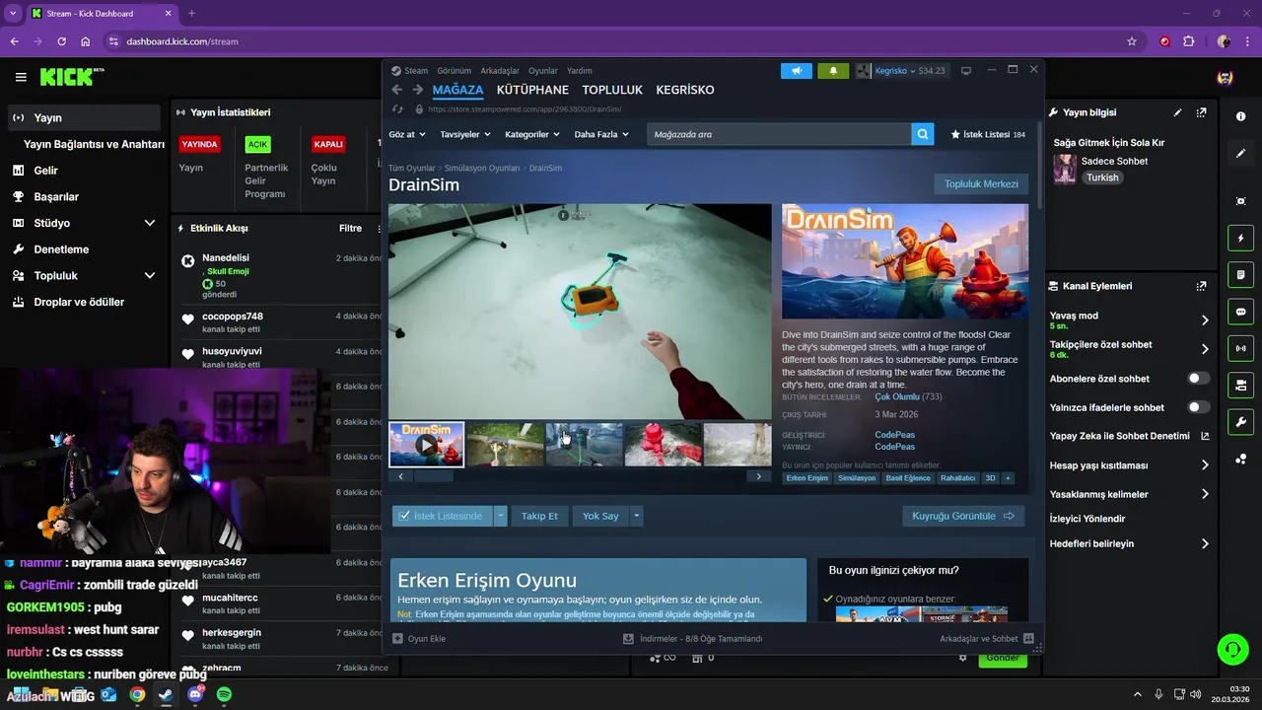Open the Yok Say dropdown arrow
The width and height of the screenshot is (1262, 710).
click(636, 516)
